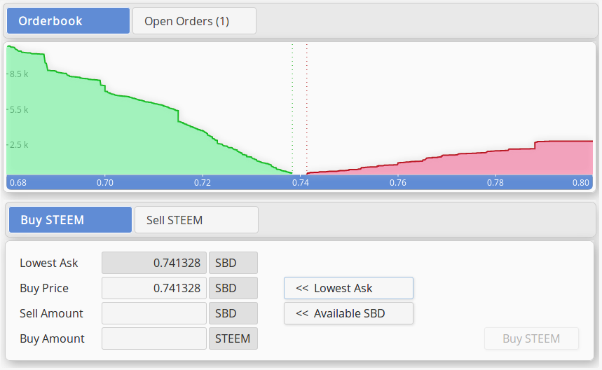This screenshot has height=370, width=602.
Task: Submit order with Buy STEEM button
Action: (x=531, y=338)
